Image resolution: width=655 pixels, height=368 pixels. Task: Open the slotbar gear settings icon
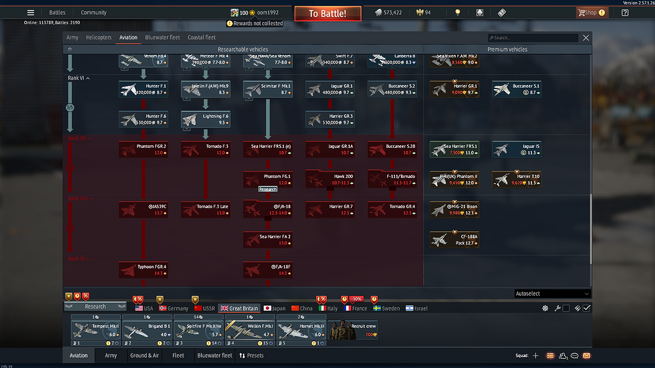point(545,308)
